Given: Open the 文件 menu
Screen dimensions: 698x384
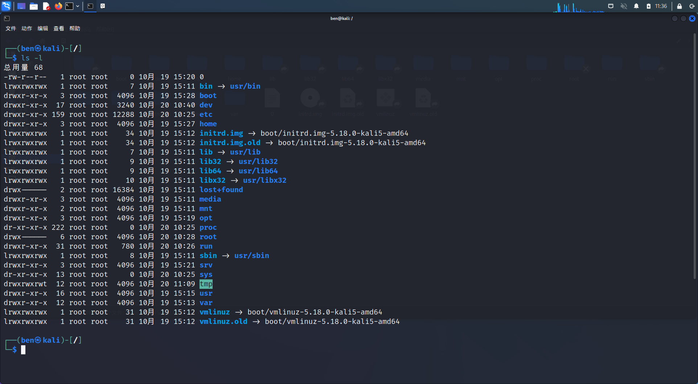Looking at the screenshot, I should pos(11,28).
